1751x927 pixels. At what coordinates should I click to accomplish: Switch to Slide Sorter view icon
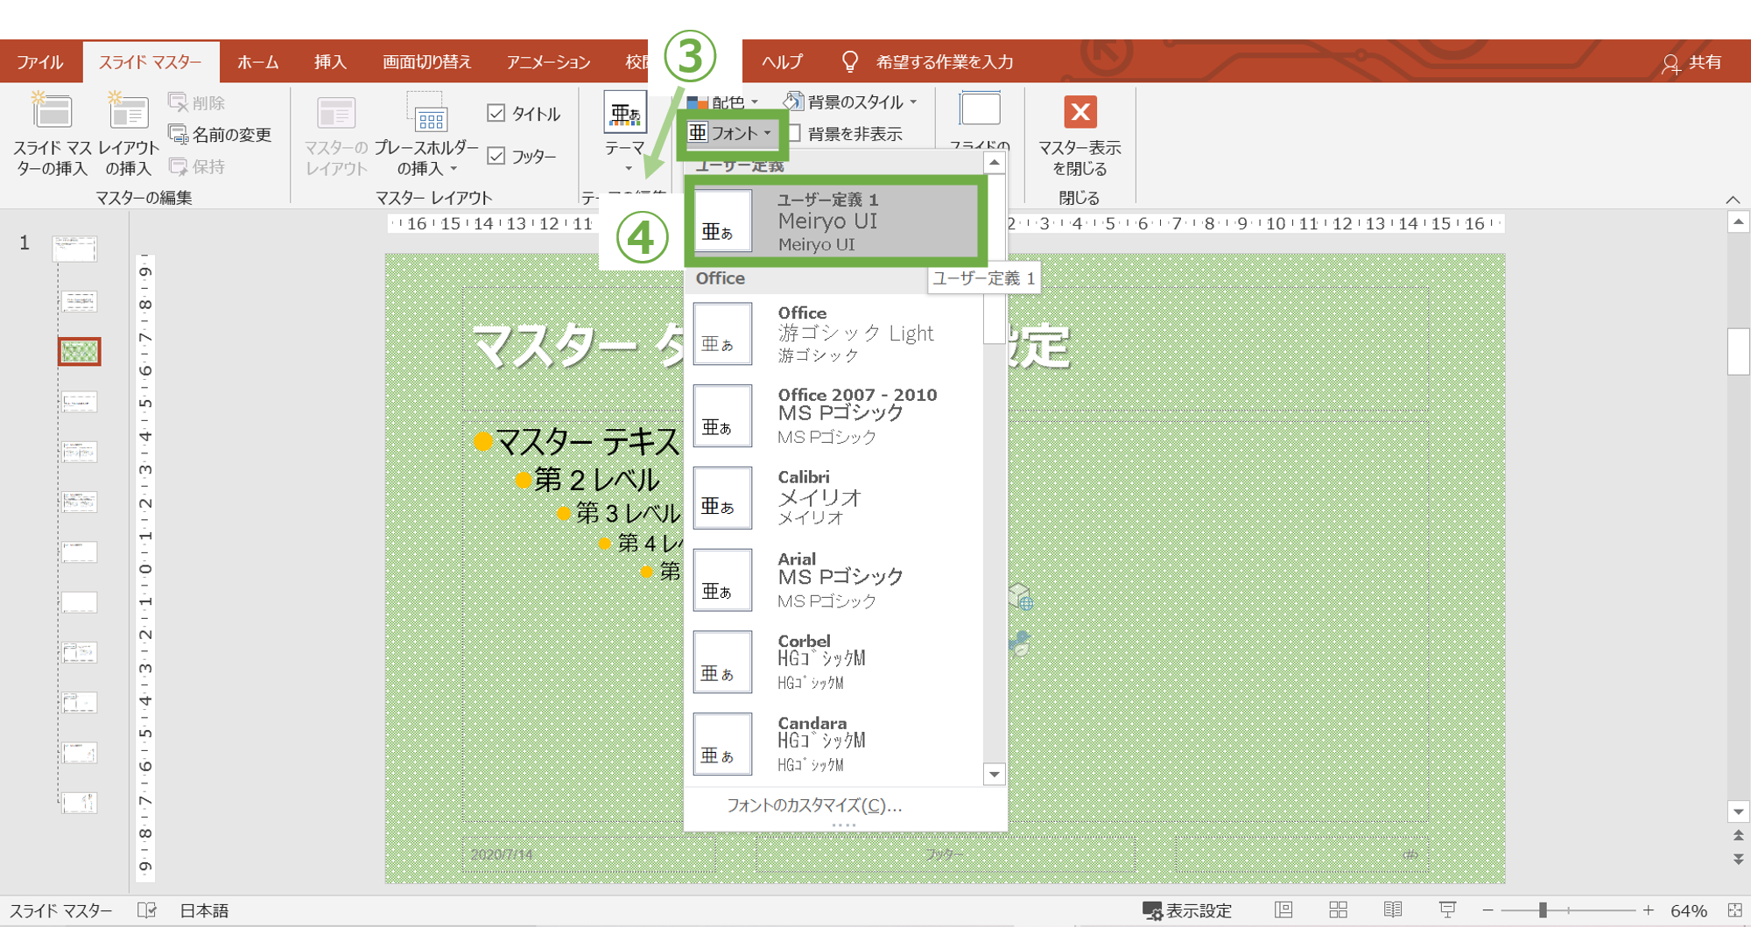pyautogui.click(x=1338, y=910)
